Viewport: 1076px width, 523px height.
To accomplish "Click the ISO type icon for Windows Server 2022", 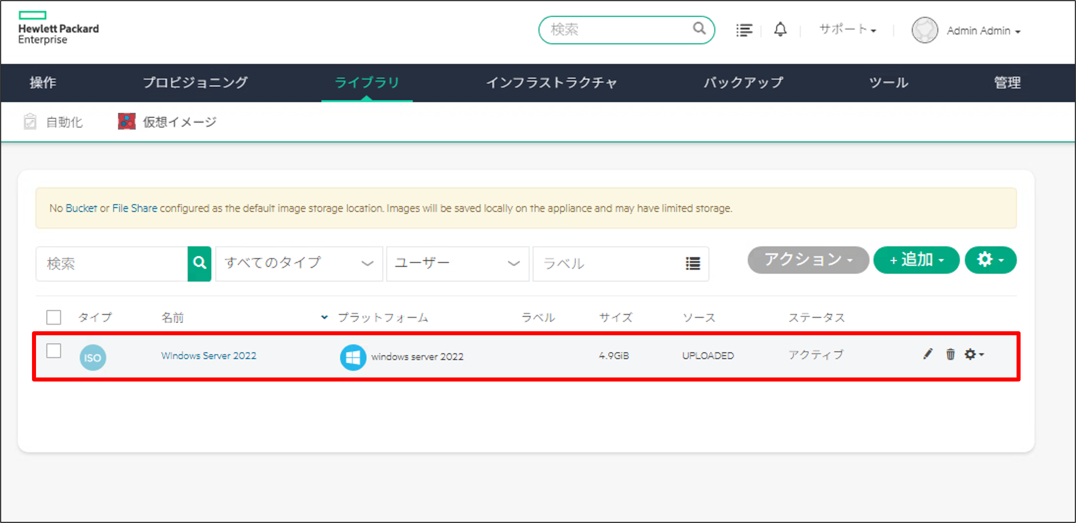I will click(x=92, y=357).
